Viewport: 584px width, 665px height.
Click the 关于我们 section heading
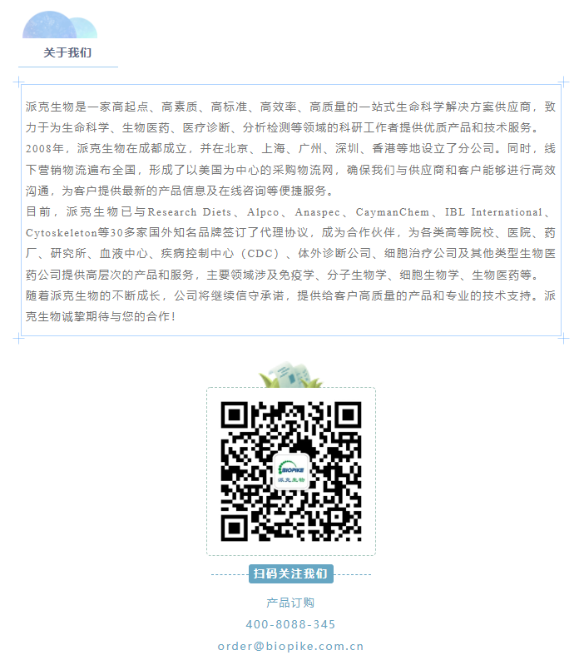click(x=67, y=52)
